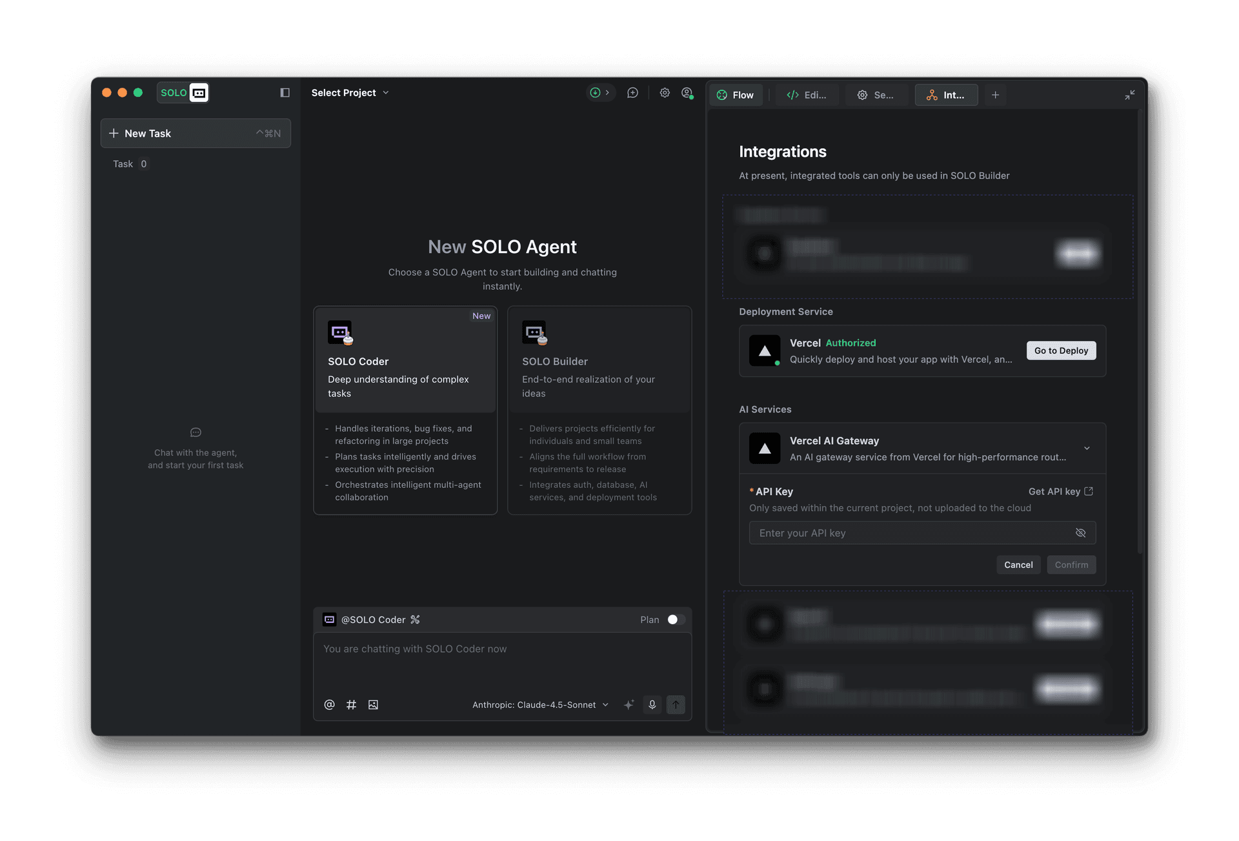Viewport: 1239px width, 841px height.
Task: Open the Select Project dropdown
Action: point(350,93)
